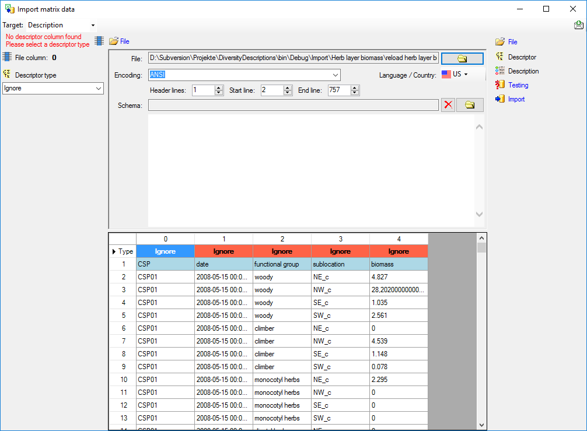Select row header 7 in the table
This screenshot has height=431, width=587.
click(x=123, y=341)
